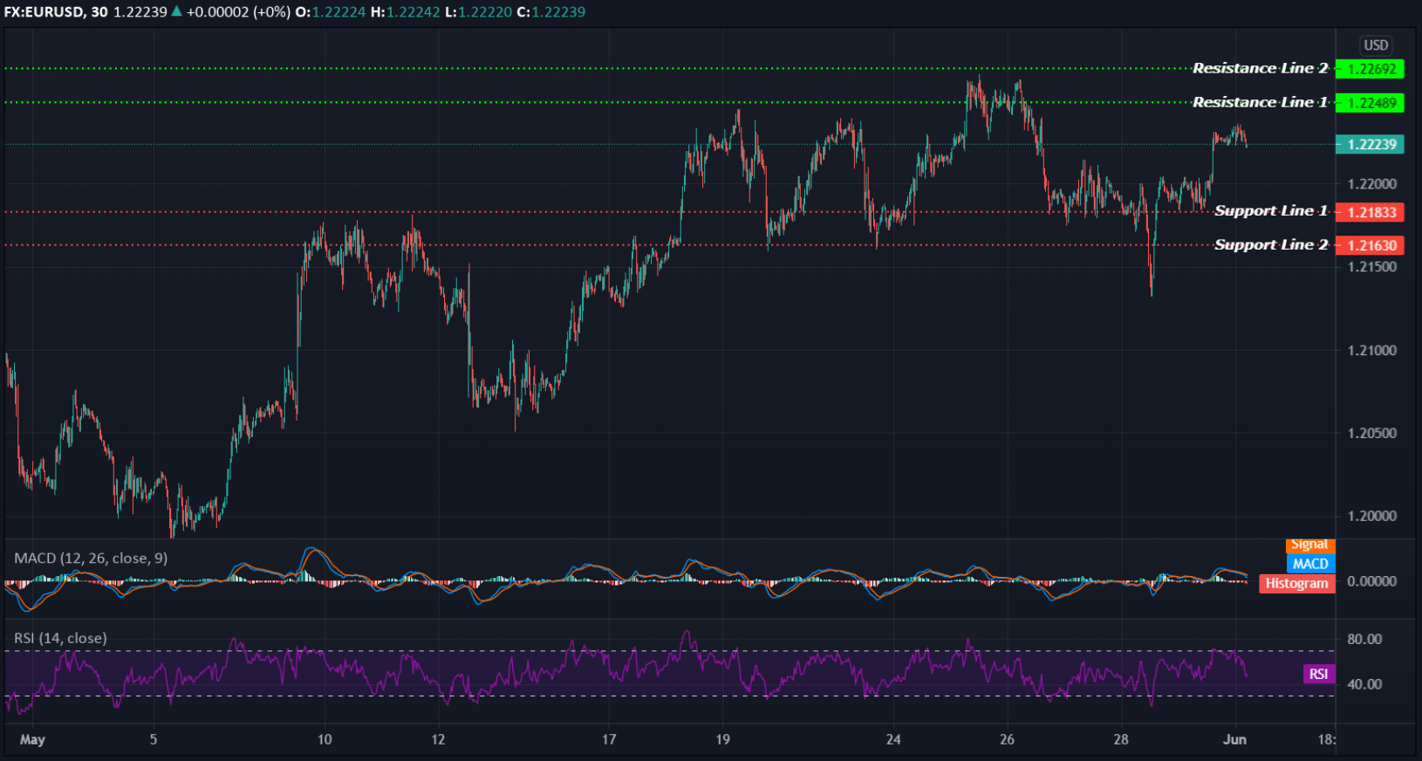Click date 10 on time axis
This screenshot has height=761, width=1422.
[x=325, y=740]
